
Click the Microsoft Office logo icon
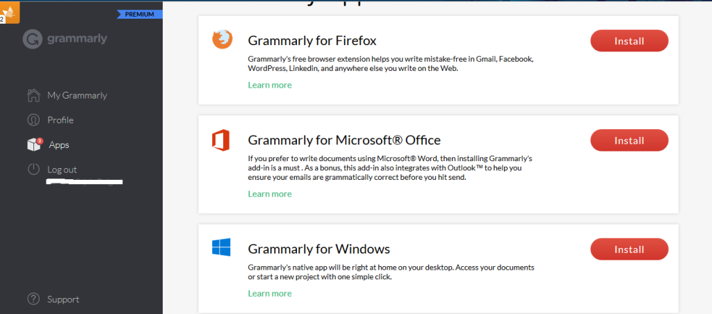pyautogui.click(x=220, y=140)
